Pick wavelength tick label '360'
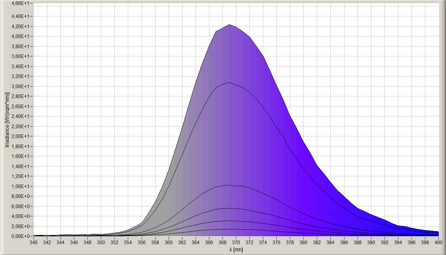The width and height of the screenshot is (446, 255). (x=169, y=243)
